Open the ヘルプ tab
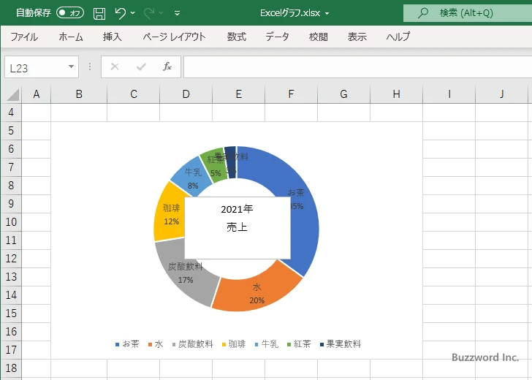The height and width of the screenshot is (380, 532). tap(398, 37)
